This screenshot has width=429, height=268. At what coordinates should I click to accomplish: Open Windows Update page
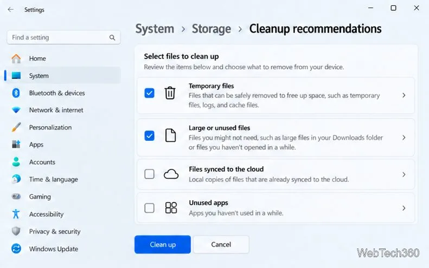(x=63, y=249)
